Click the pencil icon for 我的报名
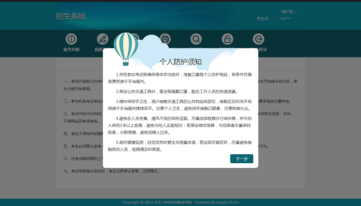The image size is (361, 206). [x=102, y=39]
